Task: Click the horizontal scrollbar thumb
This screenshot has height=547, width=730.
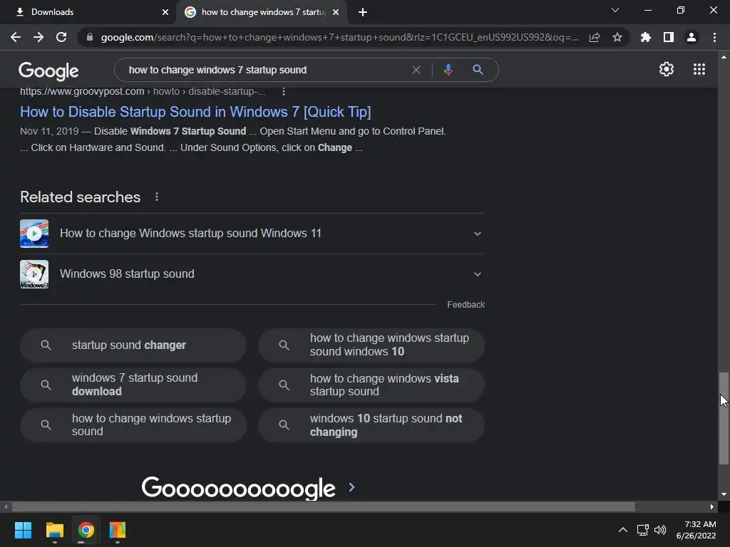Action: click(324, 506)
